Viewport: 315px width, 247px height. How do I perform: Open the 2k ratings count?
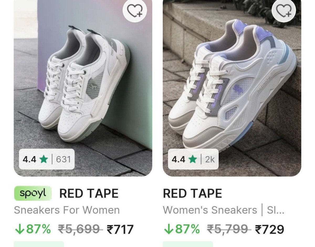(210, 159)
